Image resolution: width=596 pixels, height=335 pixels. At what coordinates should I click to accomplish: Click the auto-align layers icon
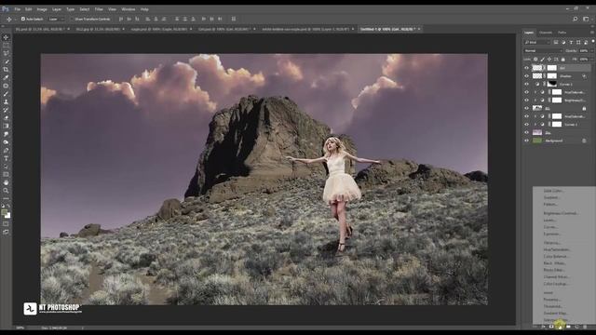(234, 19)
